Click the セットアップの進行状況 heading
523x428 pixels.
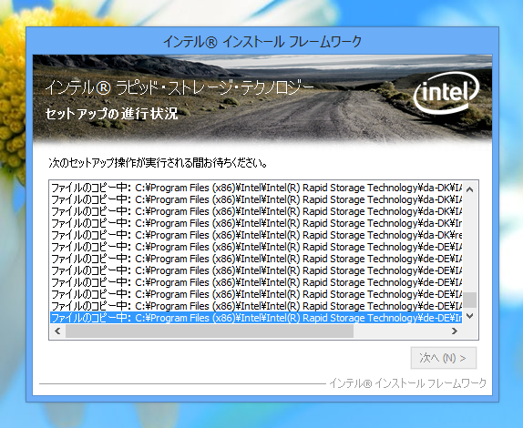(x=111, y=114)
